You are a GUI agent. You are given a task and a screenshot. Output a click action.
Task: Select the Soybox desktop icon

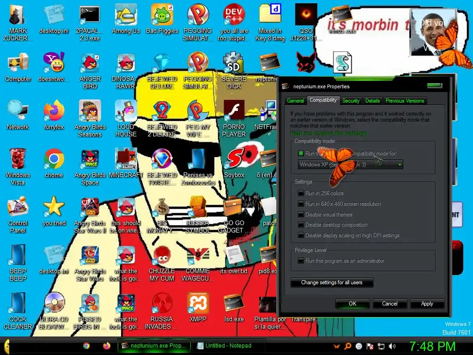tap(234, 163)
